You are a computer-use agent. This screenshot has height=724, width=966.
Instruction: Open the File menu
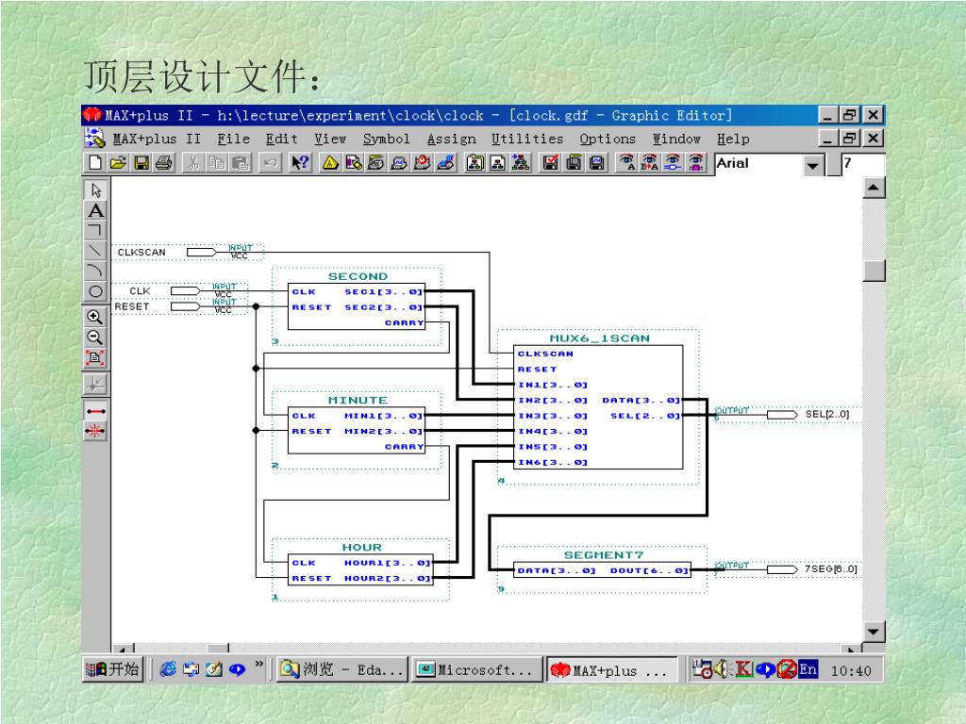point(234,139)
